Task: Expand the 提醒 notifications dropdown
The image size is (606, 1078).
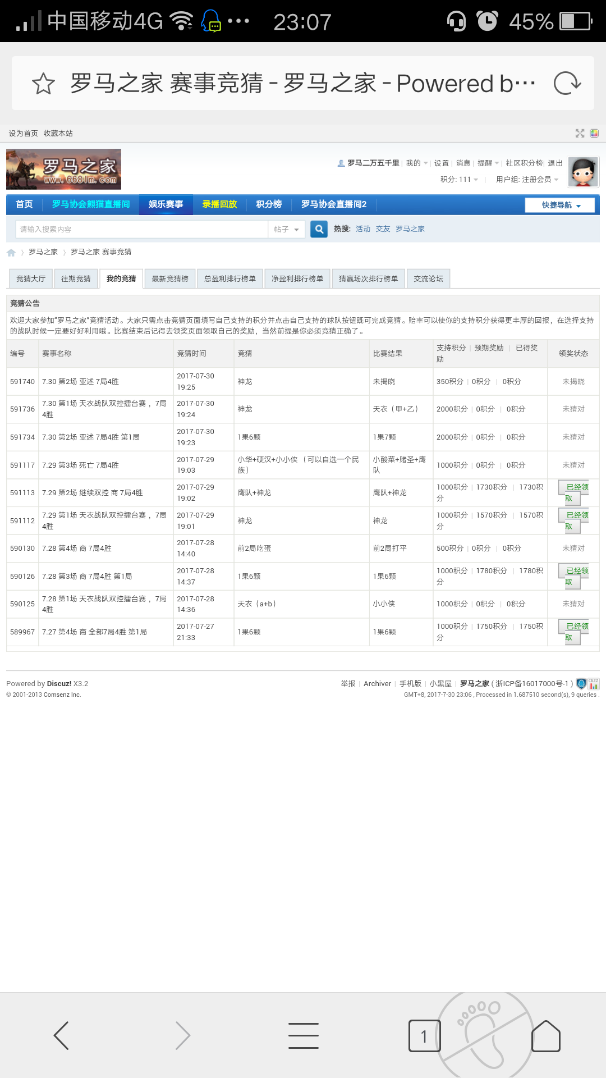Action: [x=488, y=163]
